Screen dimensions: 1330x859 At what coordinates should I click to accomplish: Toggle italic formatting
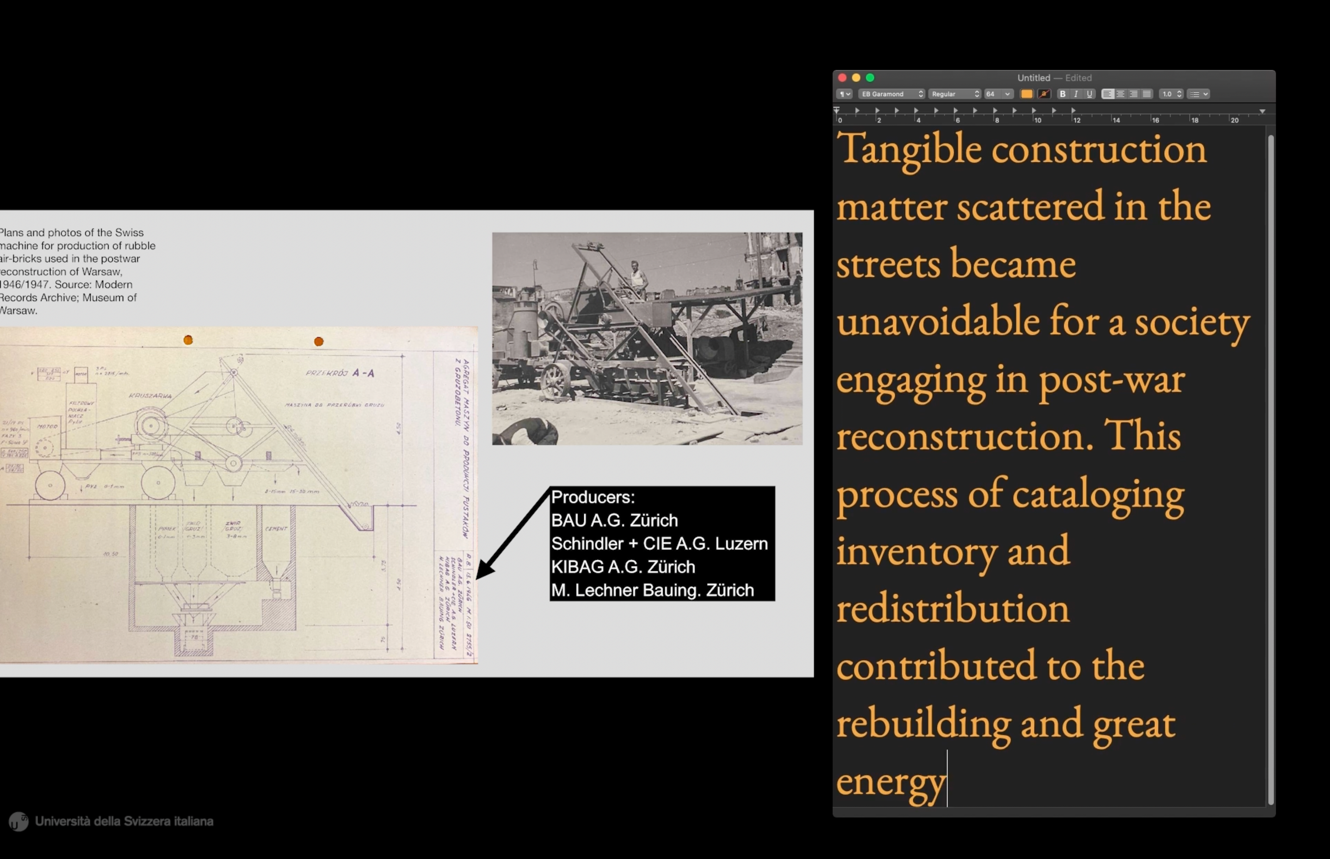click(1076, 94)
